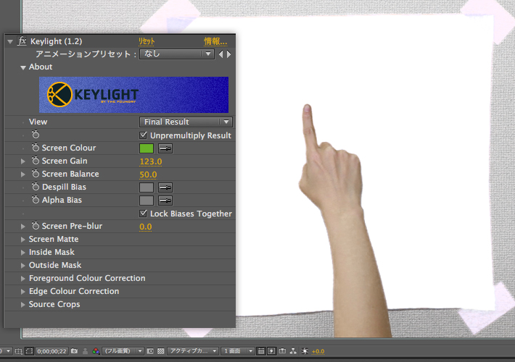Click the 情報... info link
Viewport: 515px width, 362px height.
click(215, 42)
